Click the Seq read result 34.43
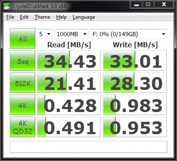 [69, 60]
